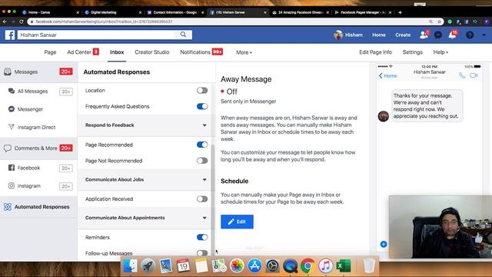
Task: Click Hisham profile avatar in top bar
Action: (338, 35)
